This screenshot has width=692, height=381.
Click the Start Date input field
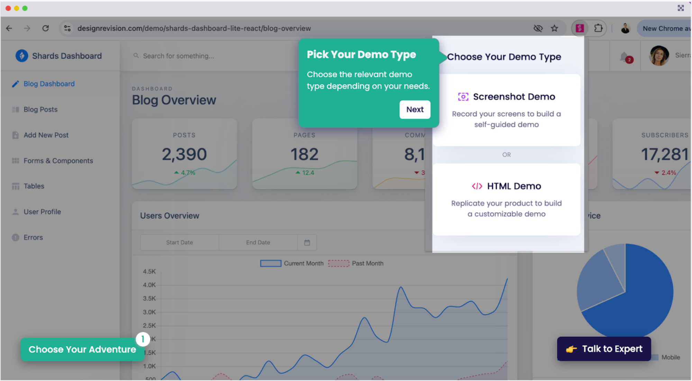(x=179, y=242)
